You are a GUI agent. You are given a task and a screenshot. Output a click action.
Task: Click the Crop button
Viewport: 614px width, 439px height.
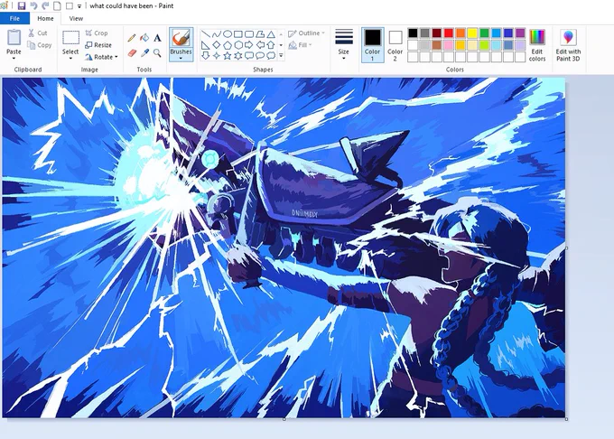(x=97, y=33)
